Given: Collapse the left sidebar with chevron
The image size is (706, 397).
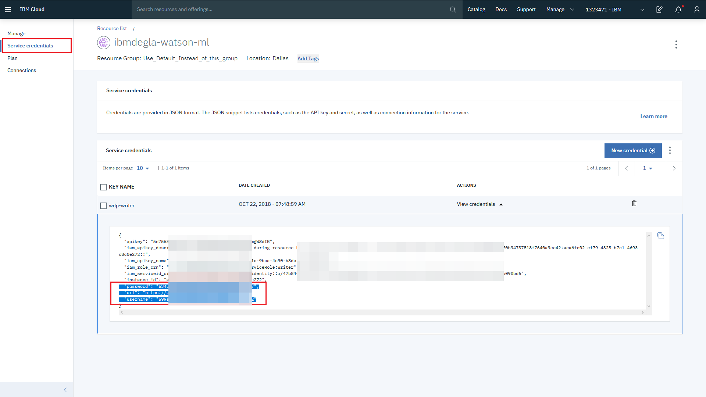Looking at the screenshot, I should (x=65, y=390).
